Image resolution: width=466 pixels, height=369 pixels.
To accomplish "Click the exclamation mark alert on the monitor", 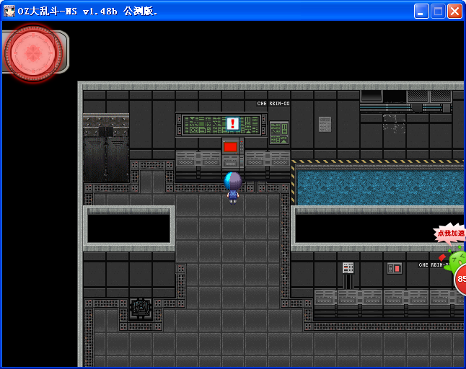I will coord(232,123).
